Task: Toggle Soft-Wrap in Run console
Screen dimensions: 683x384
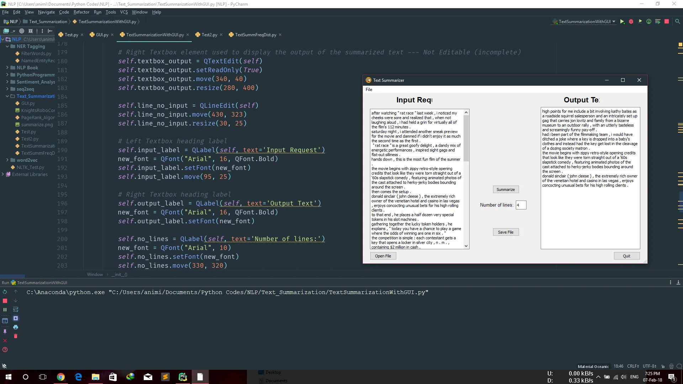Action: [x=16, y=309]
